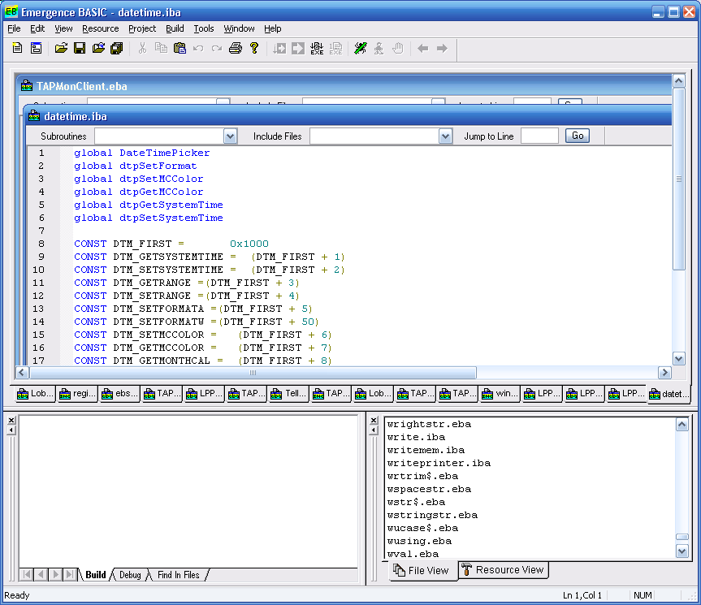
Task: Click the yellow question mark Help icon
Action: (x=254, y=49)
